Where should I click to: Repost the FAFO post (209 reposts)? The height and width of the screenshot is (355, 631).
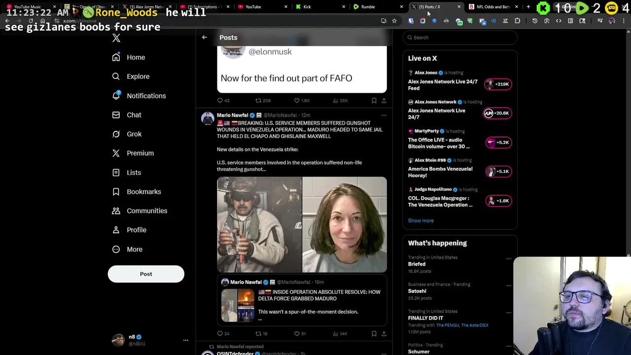263,101
